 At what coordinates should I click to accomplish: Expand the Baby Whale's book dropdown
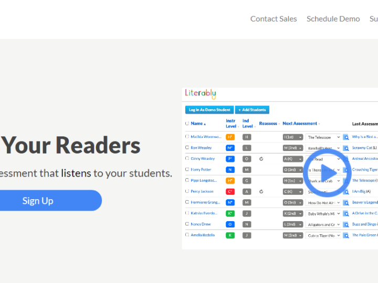(x=323, y=214)
